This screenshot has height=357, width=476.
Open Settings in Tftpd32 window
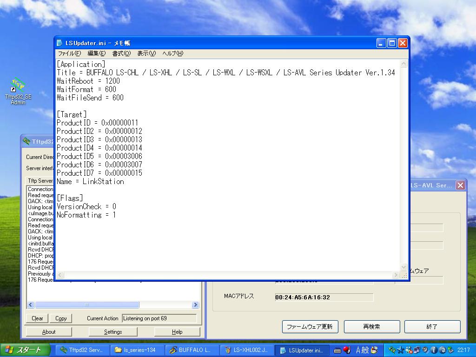coord(113,332)
